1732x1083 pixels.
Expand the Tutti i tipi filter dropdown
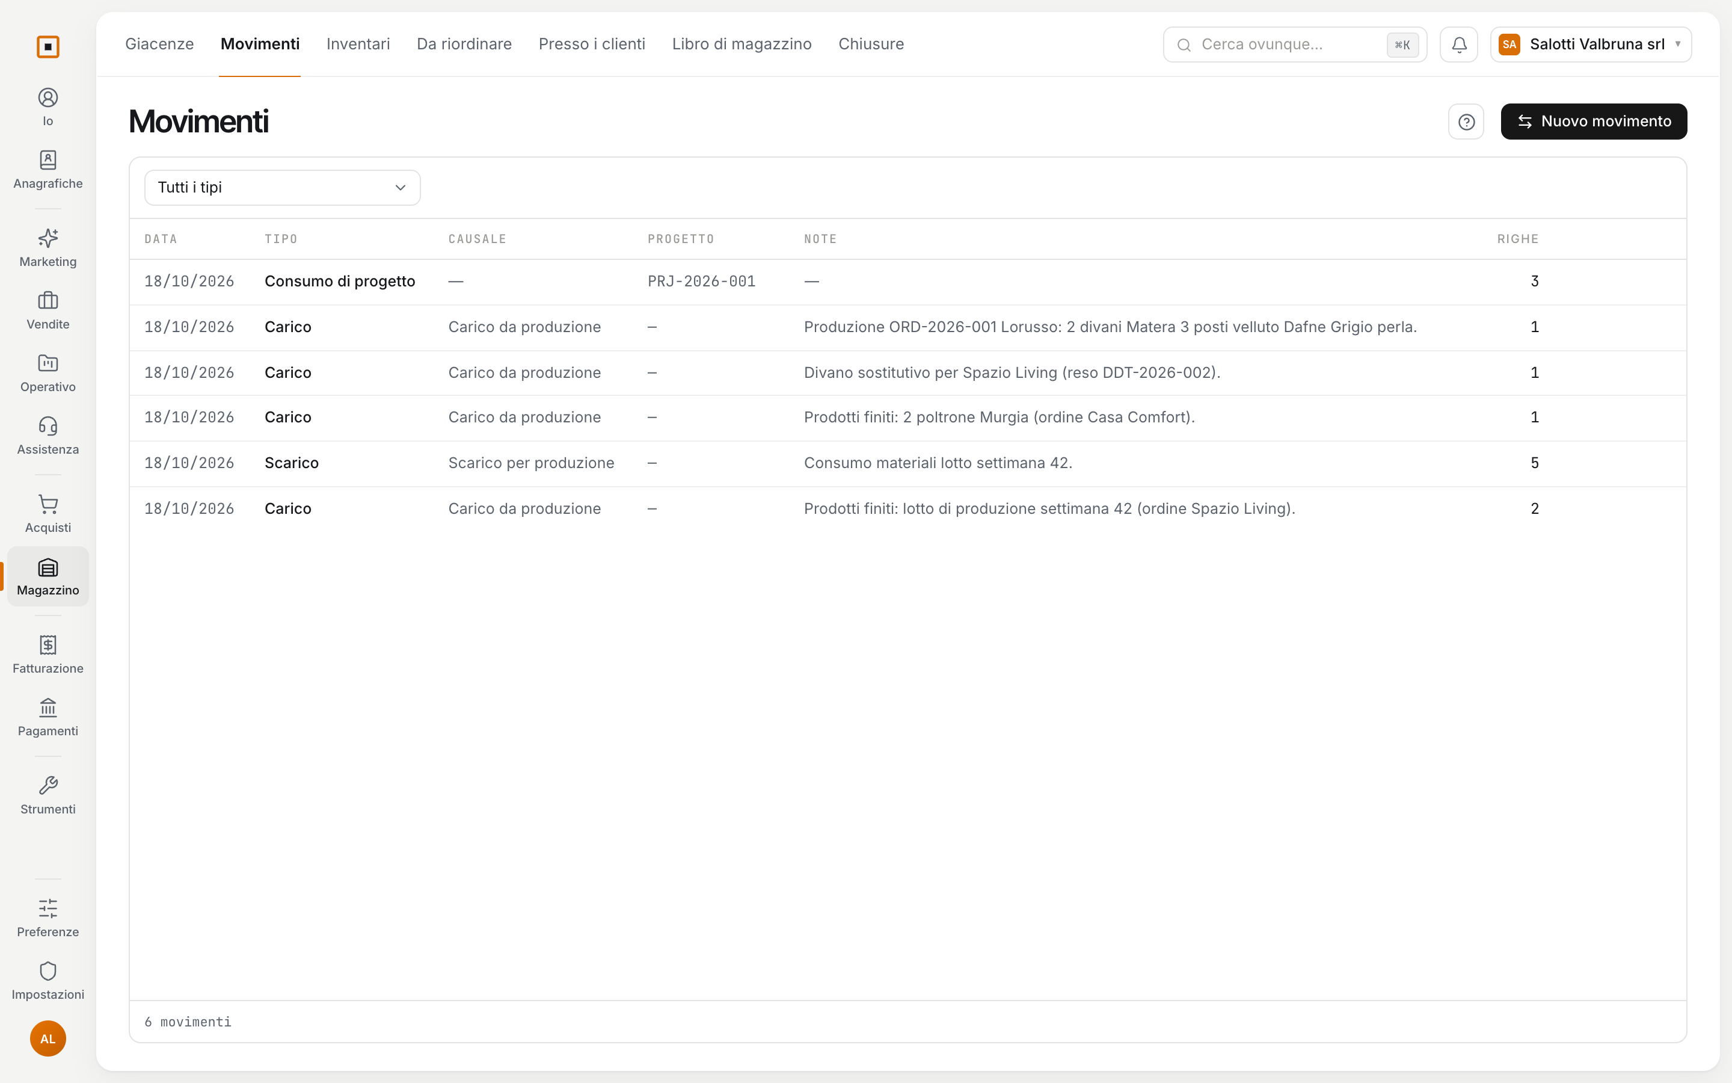[x=282, y=188]
